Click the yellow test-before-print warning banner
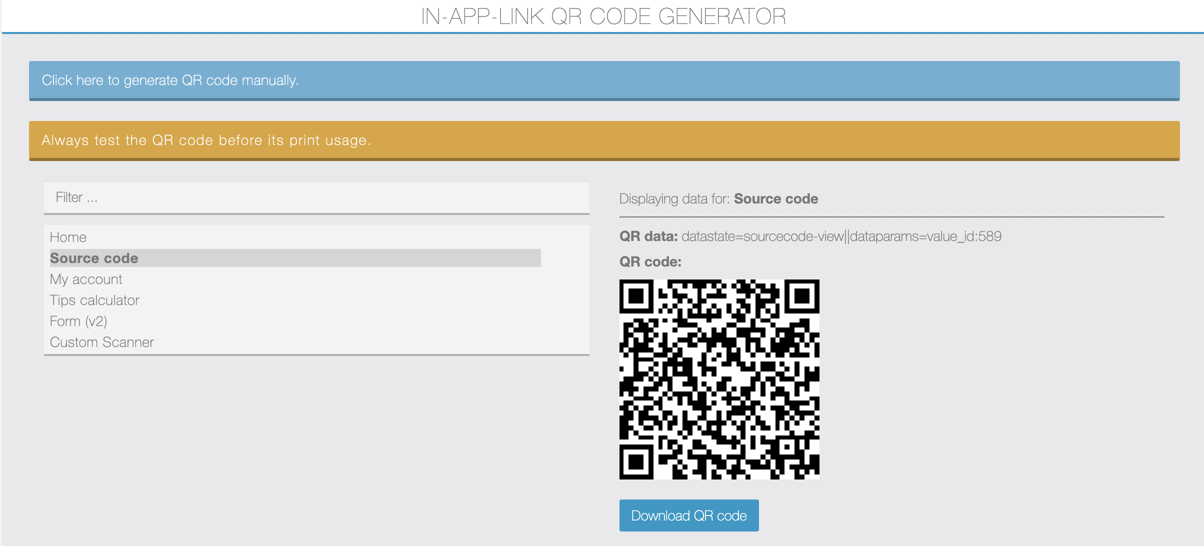 [x=604, y=140]
